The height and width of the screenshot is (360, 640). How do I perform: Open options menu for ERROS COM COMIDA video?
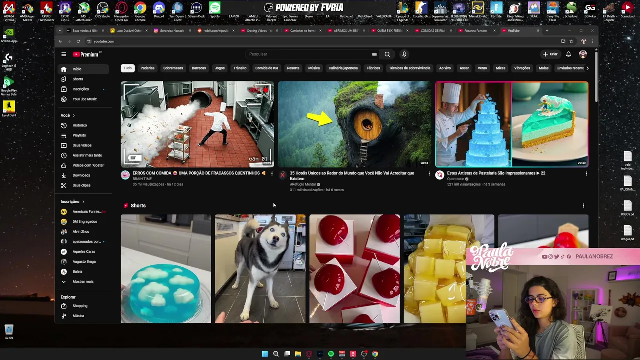pos(272,173)
